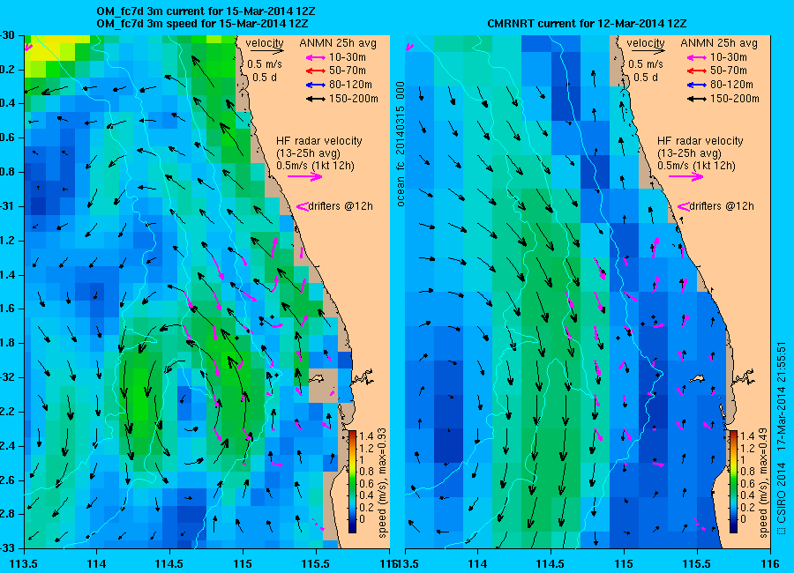
Task: Click the small island in right map
Action: [x=699, y=377]
